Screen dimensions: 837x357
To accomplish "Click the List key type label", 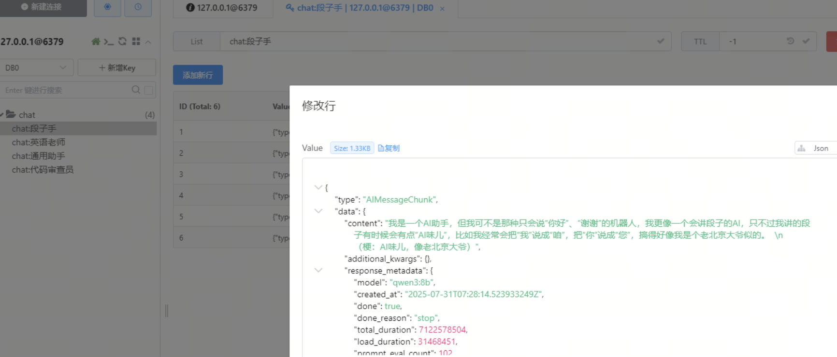I will point(197,41).
